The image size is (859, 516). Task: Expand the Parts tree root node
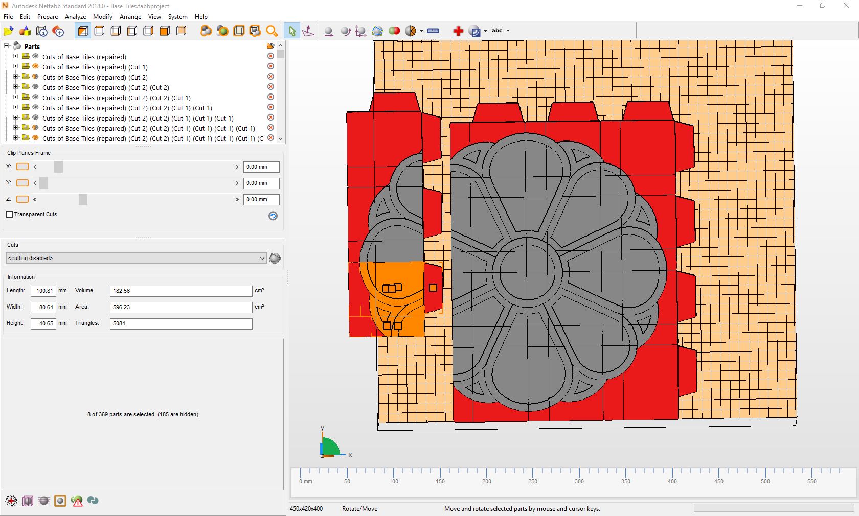7,46
